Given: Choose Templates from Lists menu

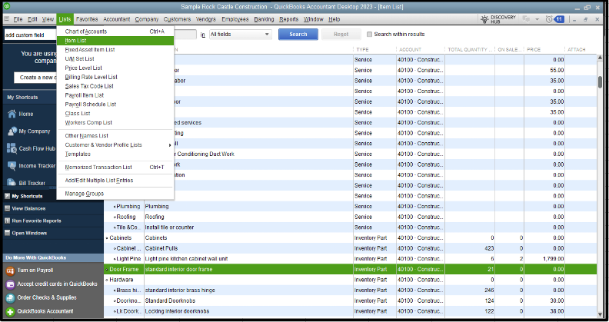Looking at the screenshot, I should tap(115, 154).
